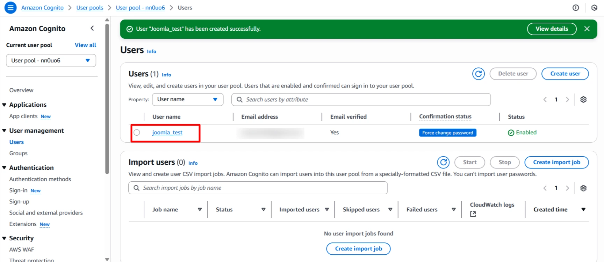Go to previous page of import jobs
This screenshot has width=604, height=262.
(545, 188)
